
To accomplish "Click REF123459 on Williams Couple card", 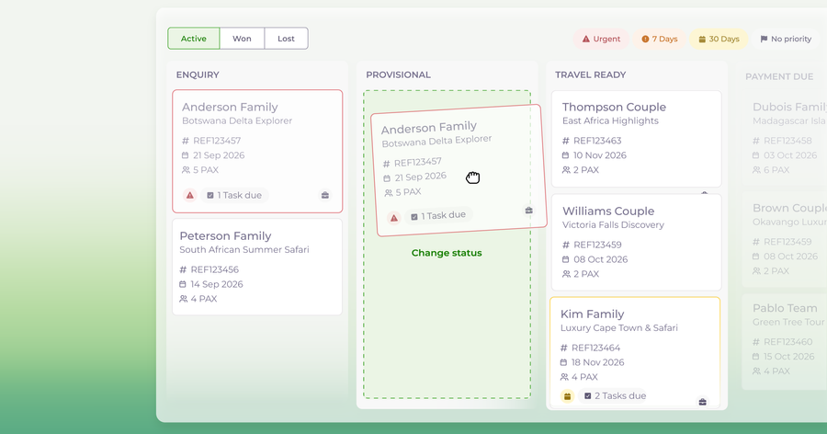I will [x=597, y=245].
